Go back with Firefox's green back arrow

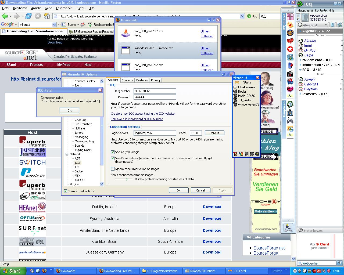coord(5,16)
